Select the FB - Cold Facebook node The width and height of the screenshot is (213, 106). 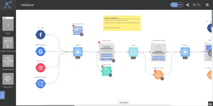pos(40,35)
